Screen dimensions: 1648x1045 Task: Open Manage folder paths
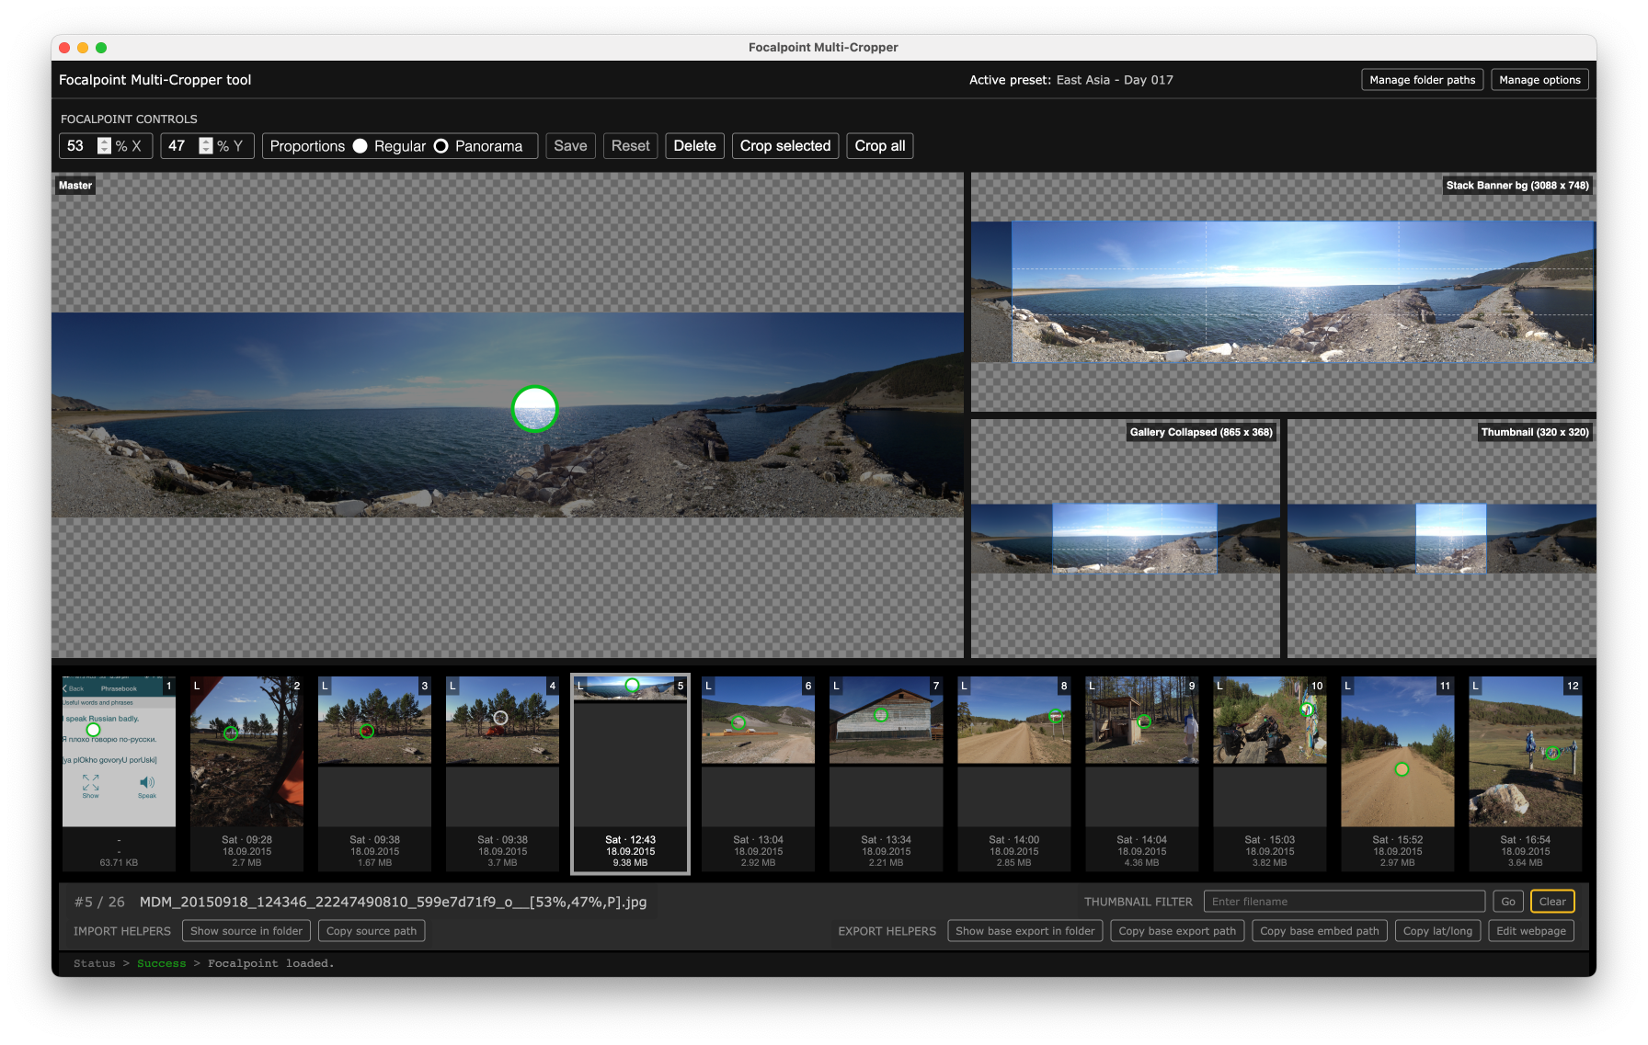tap(1422, 80)
